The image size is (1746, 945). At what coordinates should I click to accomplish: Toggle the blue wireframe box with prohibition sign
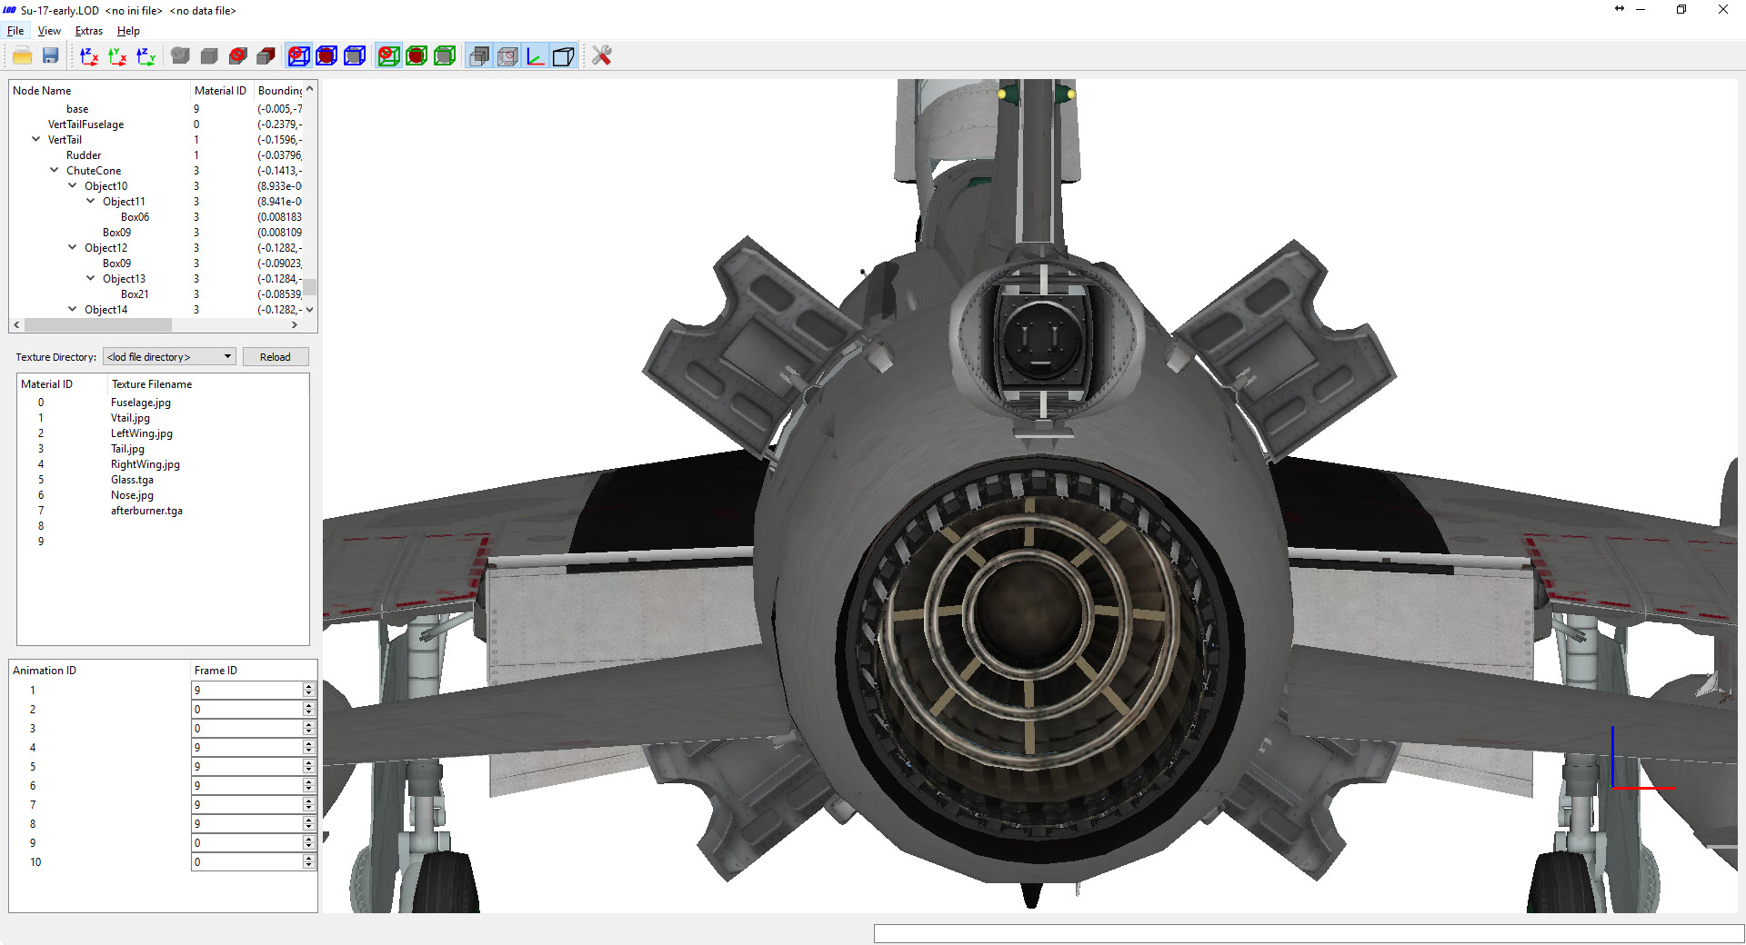pyautogui.click(x=298, y=56)
